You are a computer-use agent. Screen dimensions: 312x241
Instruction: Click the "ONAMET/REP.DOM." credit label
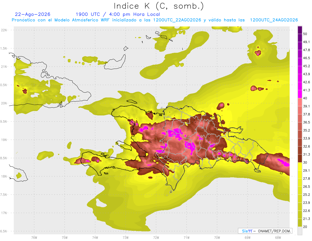tap(274, 231)
